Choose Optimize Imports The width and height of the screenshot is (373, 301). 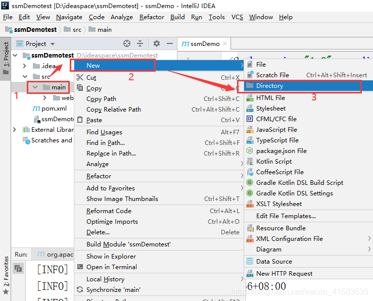click(x=159, y=221)
